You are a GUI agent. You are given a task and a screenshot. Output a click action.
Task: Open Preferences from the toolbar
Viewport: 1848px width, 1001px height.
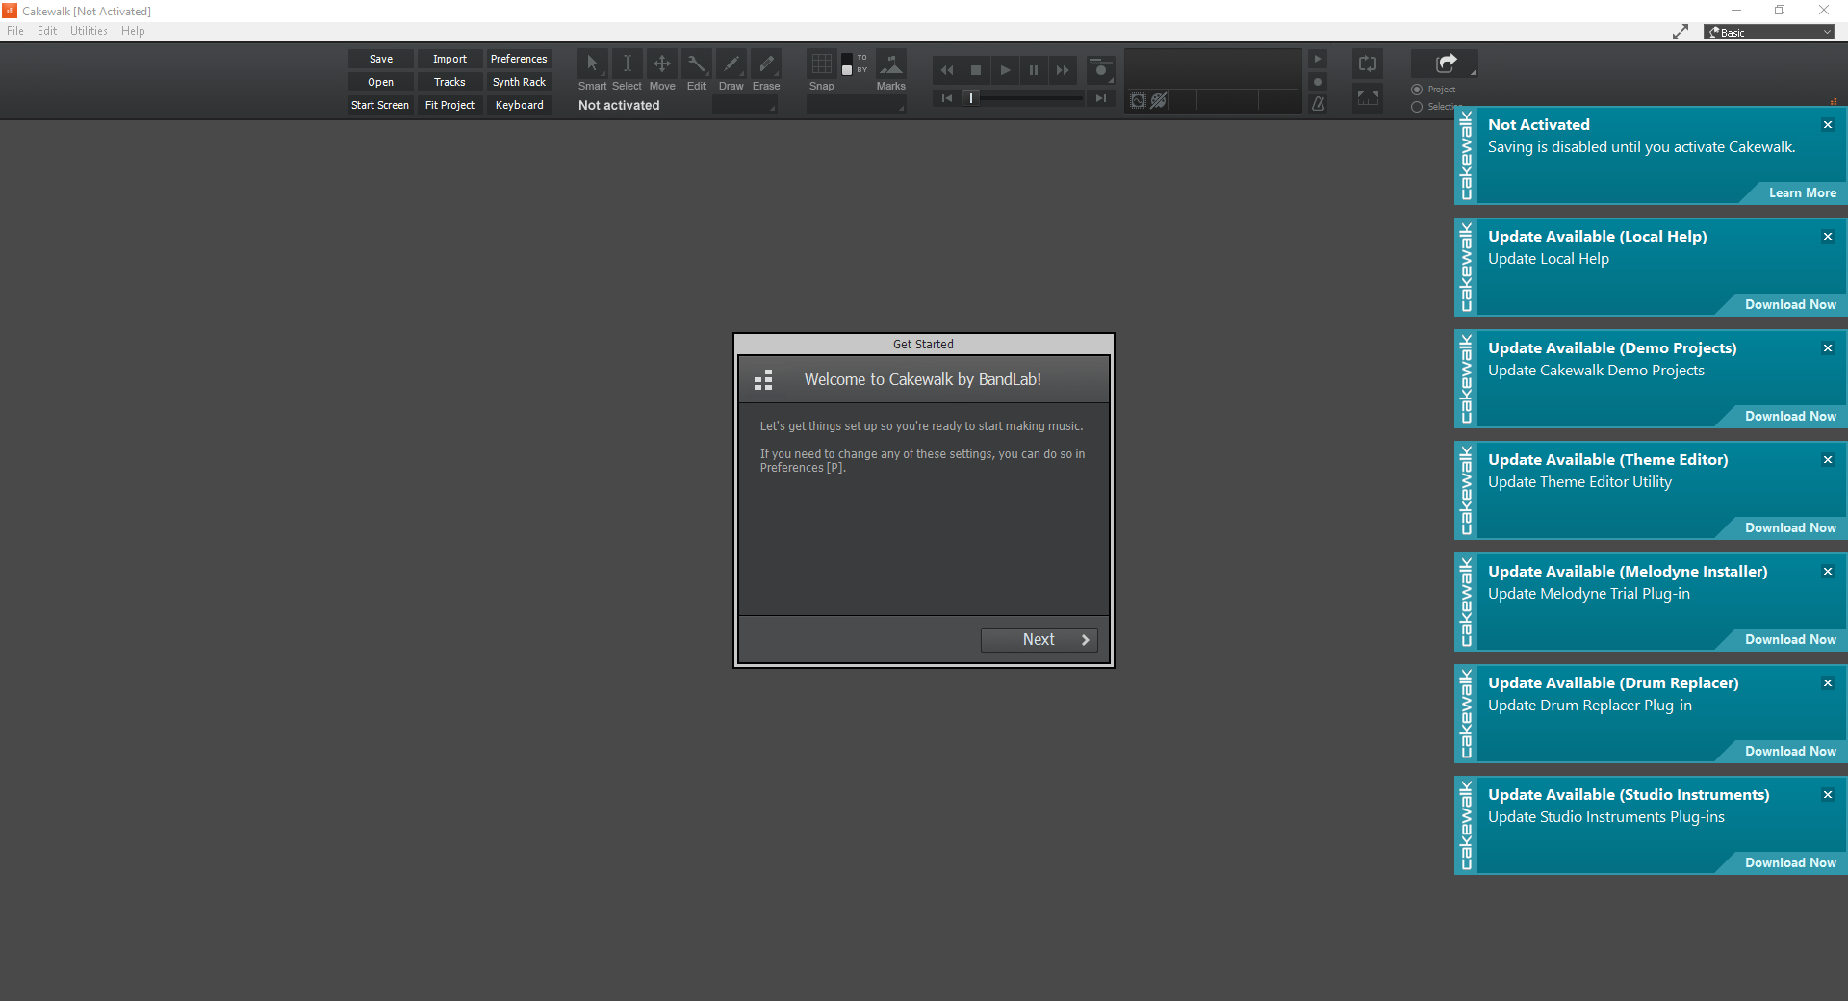(519, 59)
